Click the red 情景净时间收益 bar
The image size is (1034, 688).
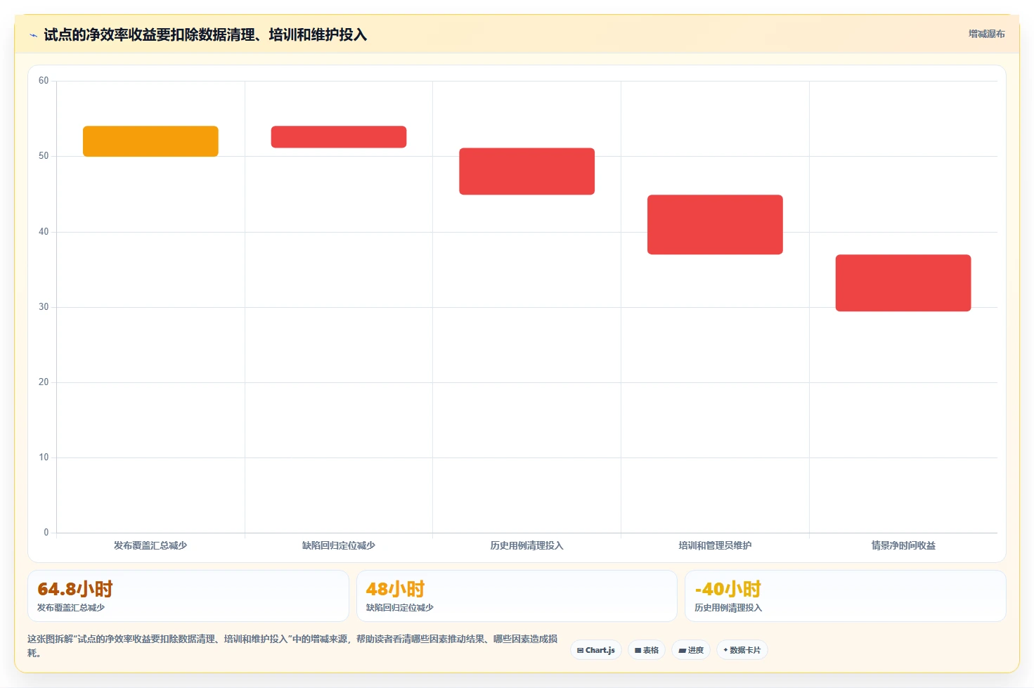903,283
